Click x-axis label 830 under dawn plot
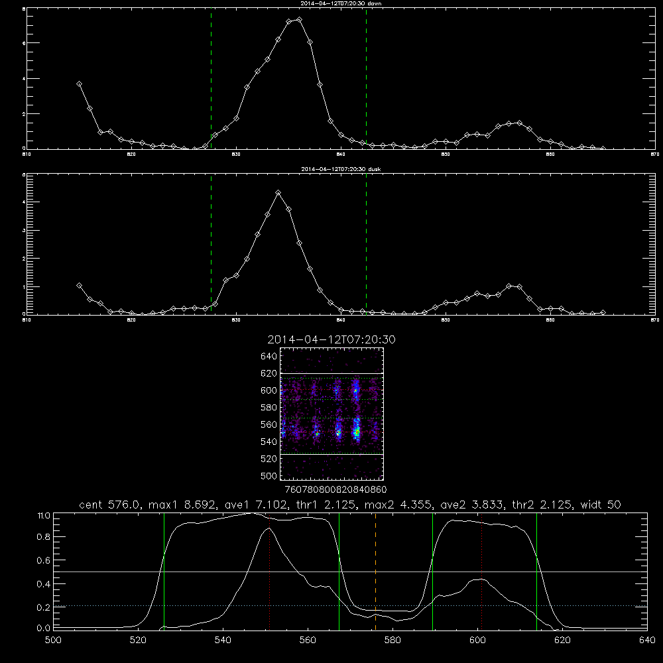 click(x=236, y=154)
